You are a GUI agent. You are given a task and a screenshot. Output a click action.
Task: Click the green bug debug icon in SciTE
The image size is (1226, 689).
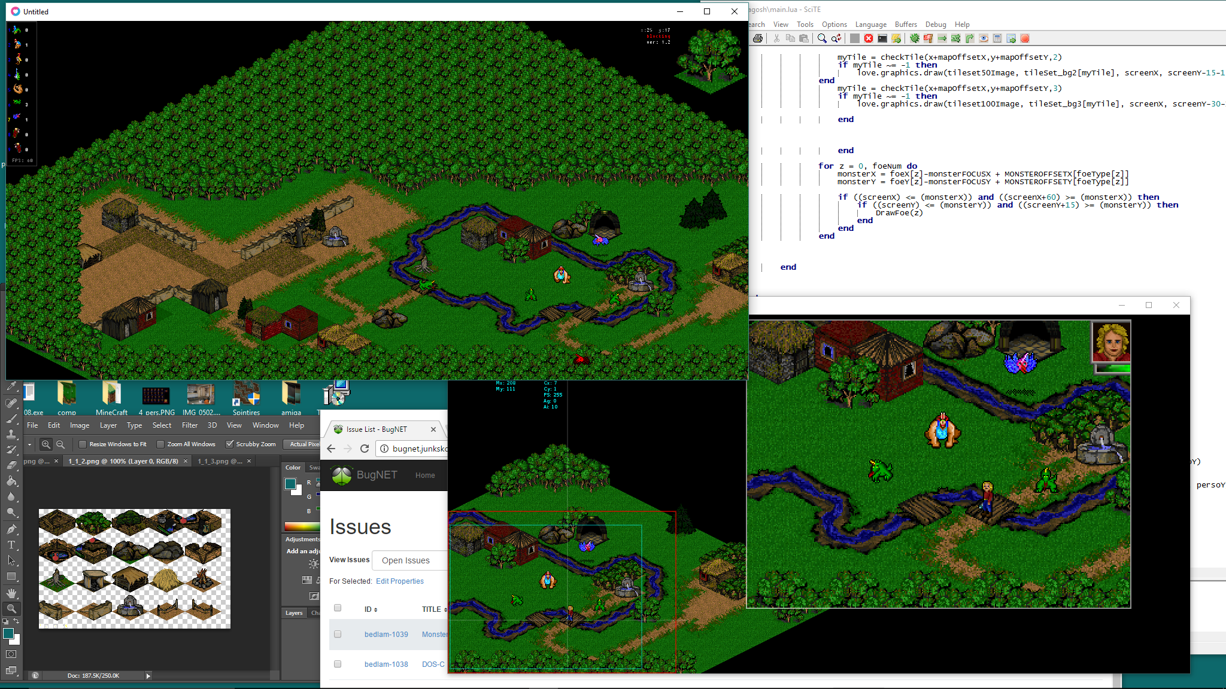(x=915, y=38)
